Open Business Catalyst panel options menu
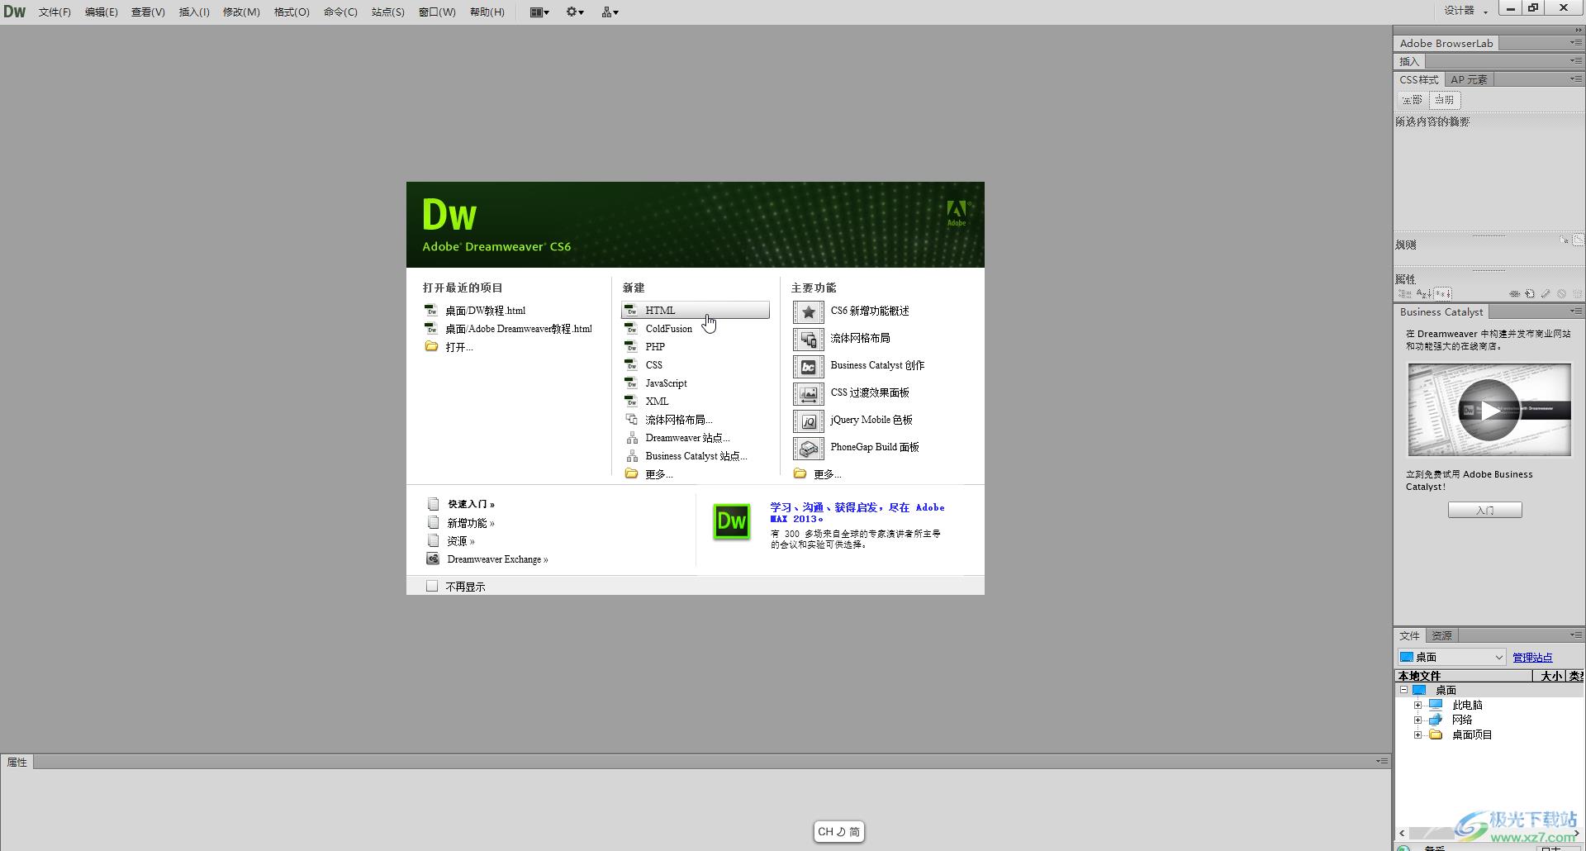This screenshot has height=851, width=1586. coord(1576,311)
